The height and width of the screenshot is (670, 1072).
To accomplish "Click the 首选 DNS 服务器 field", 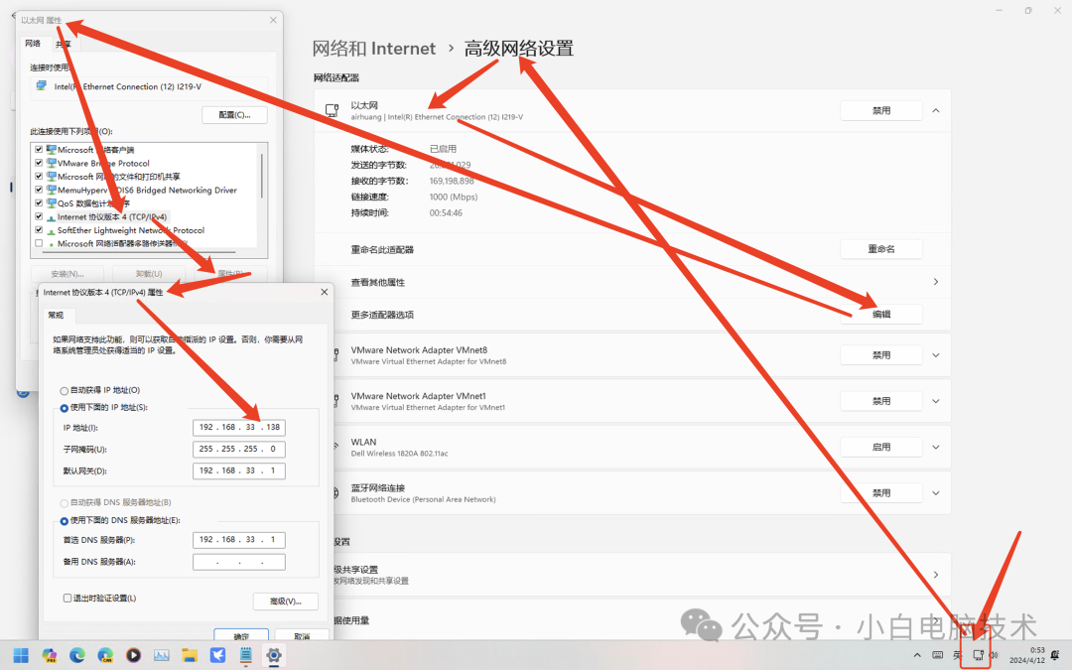I will click(x=239, y=540).
